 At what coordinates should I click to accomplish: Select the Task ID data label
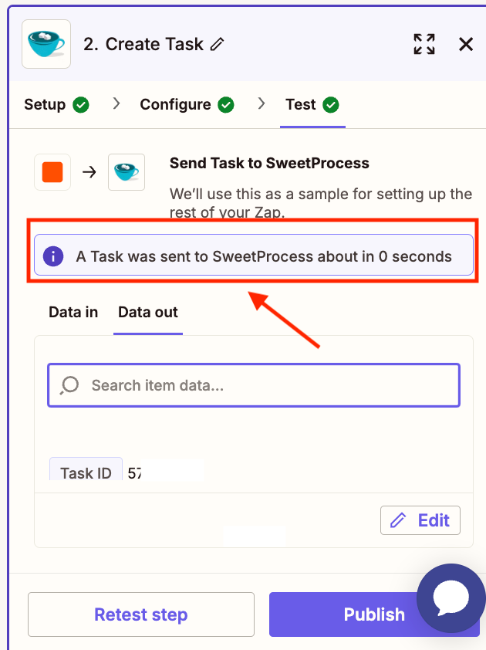[86, 473]
